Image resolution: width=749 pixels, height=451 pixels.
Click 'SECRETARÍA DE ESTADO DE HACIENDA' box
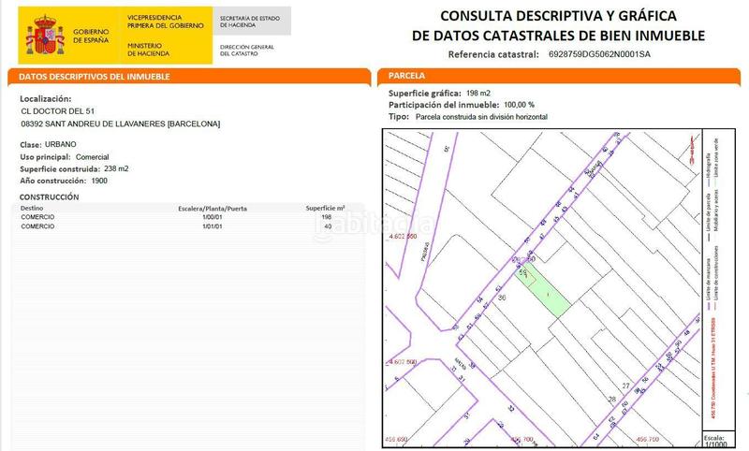(x=252, y=21)
